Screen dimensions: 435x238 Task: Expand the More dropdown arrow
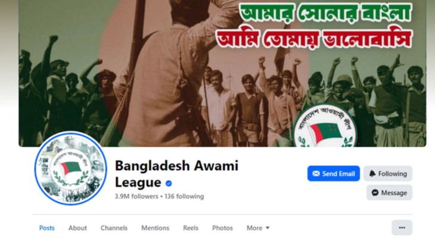268,228
